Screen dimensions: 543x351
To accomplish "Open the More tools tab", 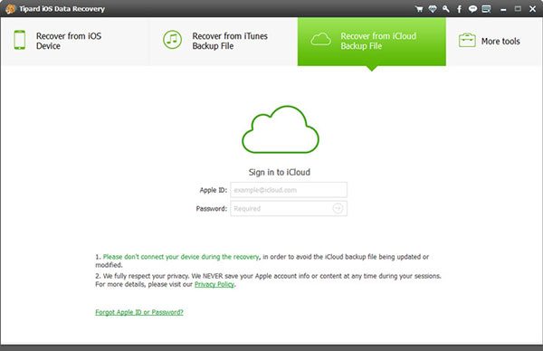I will [x=494, y=42].
